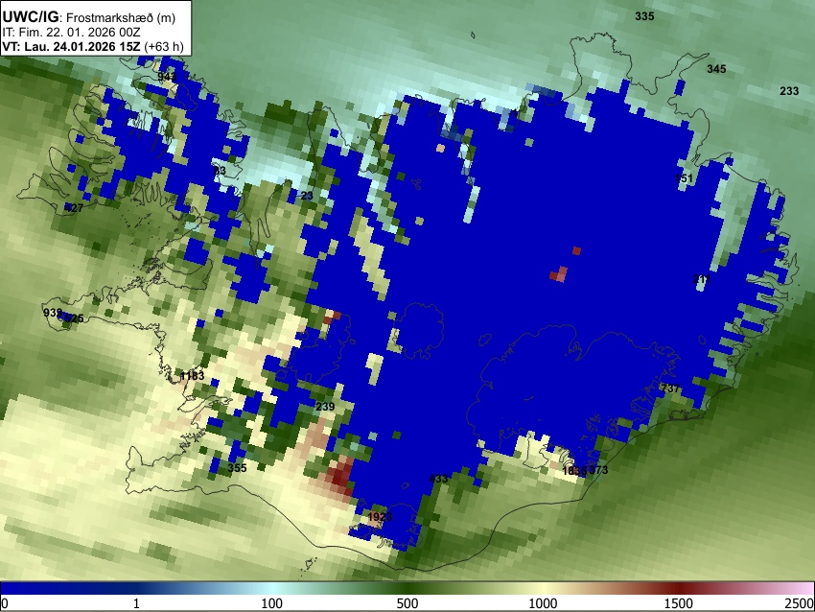Click the map value 211
Image resolution: width=815 pixels, height=612 pixels.
tap(702, 279)
